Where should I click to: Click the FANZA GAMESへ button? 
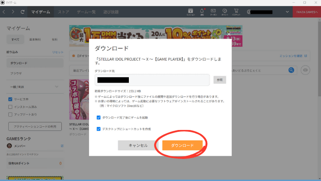coord(307,12)
